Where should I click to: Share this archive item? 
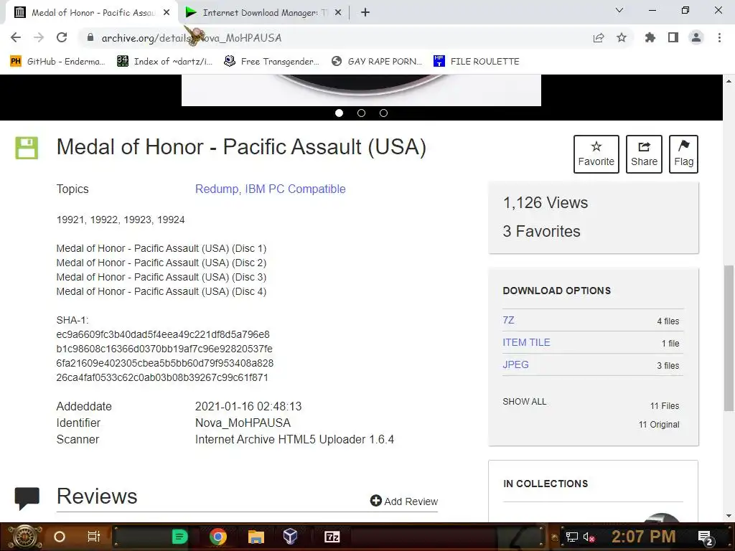(x=644, y=154)
